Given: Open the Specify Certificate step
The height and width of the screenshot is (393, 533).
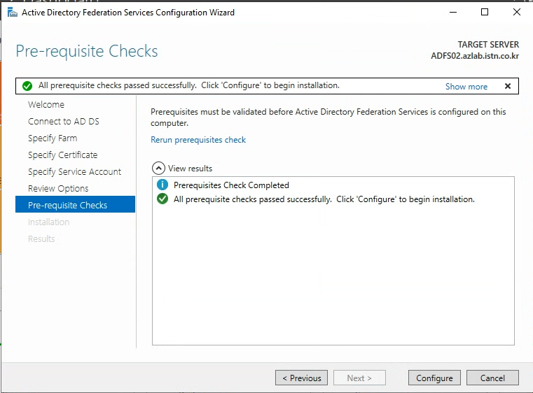Looking at the screenshot, I should (62, 155).
